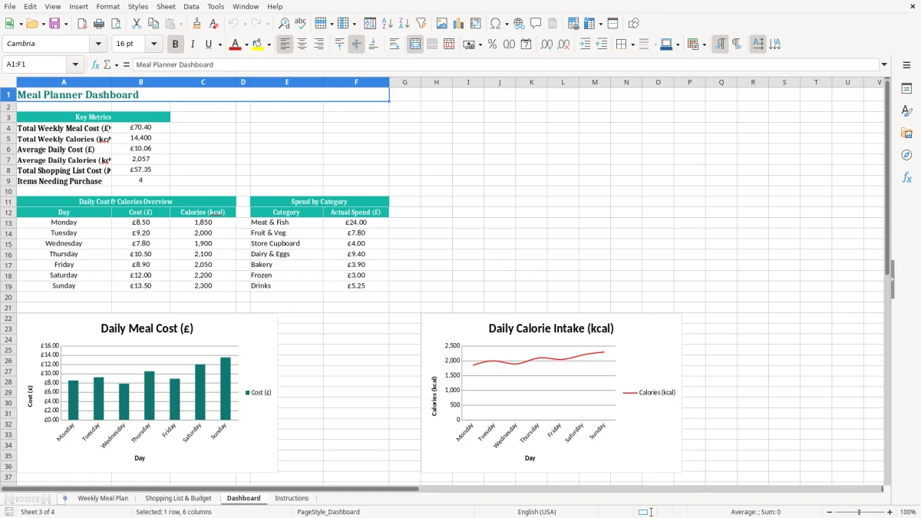Toggle Merge and Center Cells
This screenshot has height=518, width=921.
(x=414, y=45)
